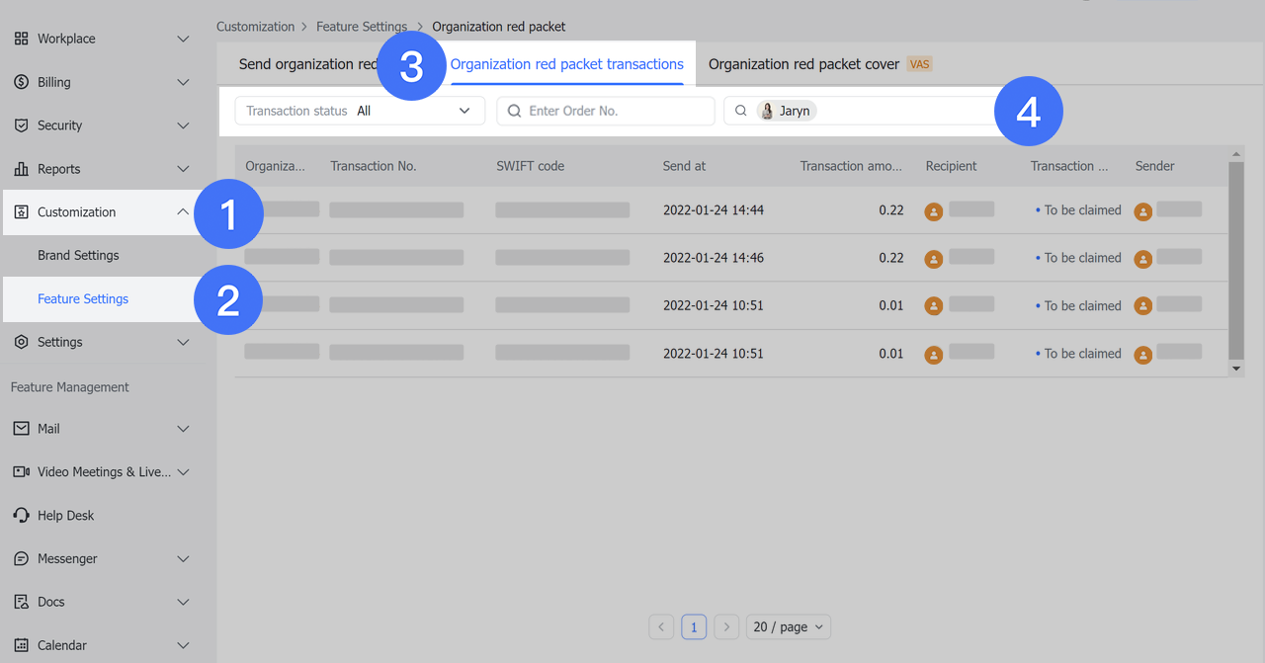Switch to Organization red packet cover tab

click(803, 64)
